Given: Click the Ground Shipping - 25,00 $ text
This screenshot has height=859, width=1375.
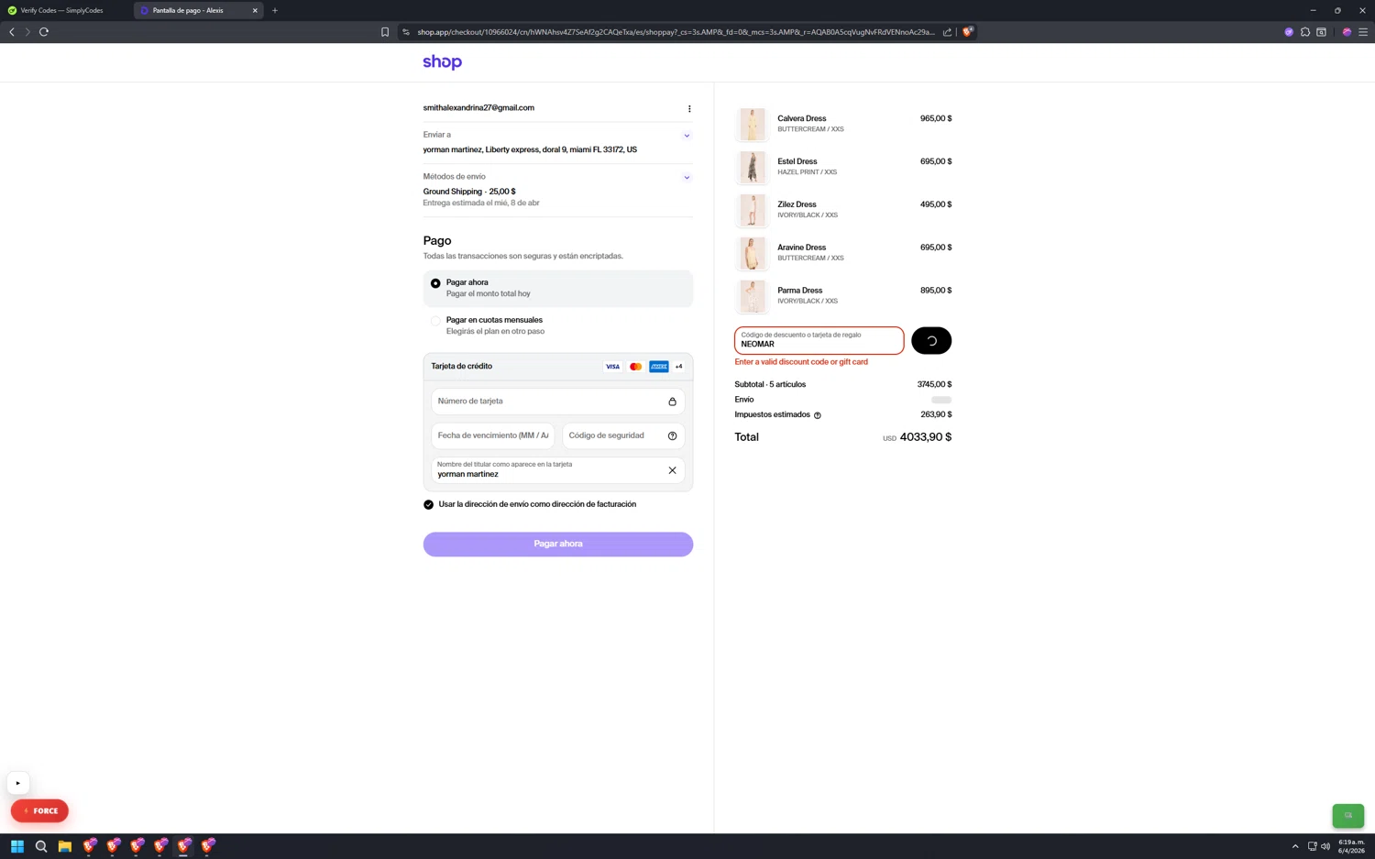Looking at the screenshot, I should tap(469, 192).
